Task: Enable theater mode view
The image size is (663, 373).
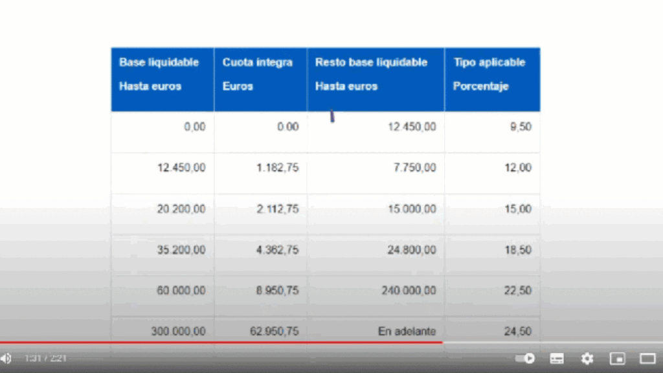Action: pyautogui.click(x=647, y=359)
